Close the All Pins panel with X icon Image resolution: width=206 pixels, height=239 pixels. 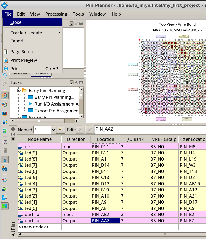click(x=13, y=129)
